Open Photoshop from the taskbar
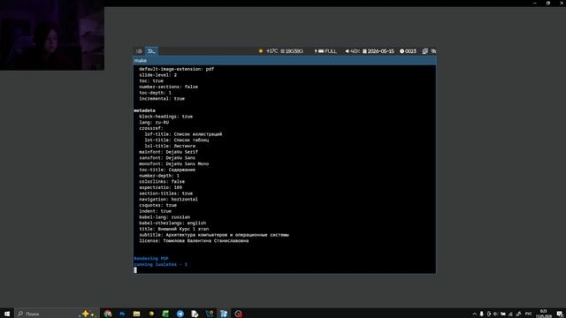Image resolution: width=566 pixels, height=318 pixels. point(122,314)
